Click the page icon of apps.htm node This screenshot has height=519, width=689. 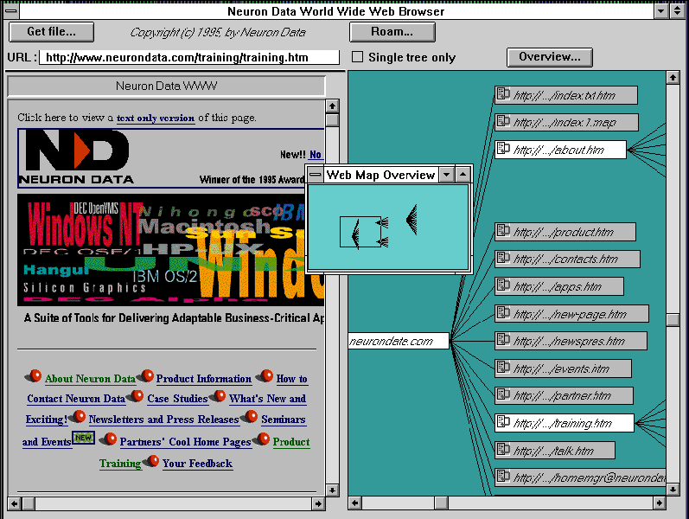click(x=503, y=285)
